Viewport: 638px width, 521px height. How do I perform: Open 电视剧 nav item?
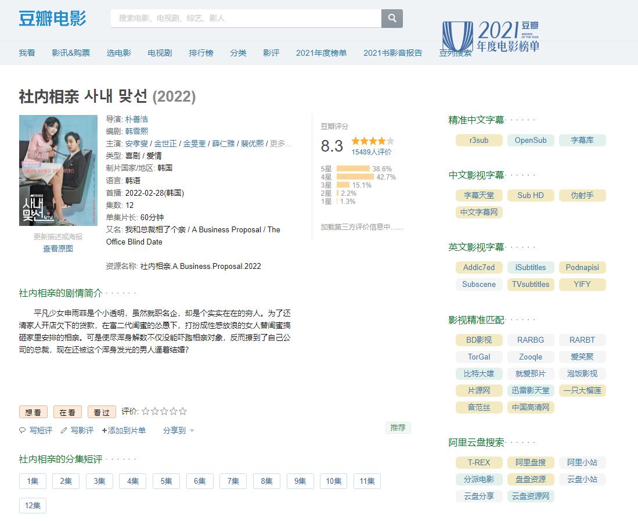tap(160, 53)
